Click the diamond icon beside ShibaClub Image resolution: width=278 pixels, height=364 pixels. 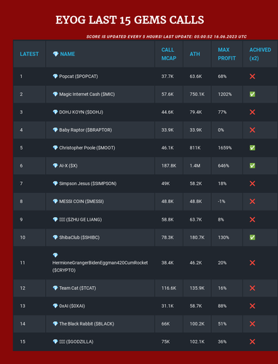tap(55, 237)
